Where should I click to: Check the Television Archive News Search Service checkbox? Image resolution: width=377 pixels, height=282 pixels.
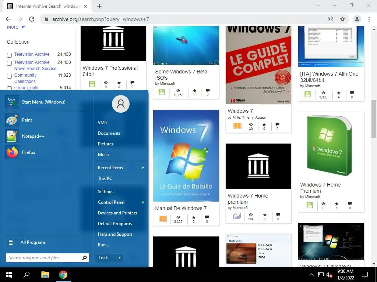[9, 63]
